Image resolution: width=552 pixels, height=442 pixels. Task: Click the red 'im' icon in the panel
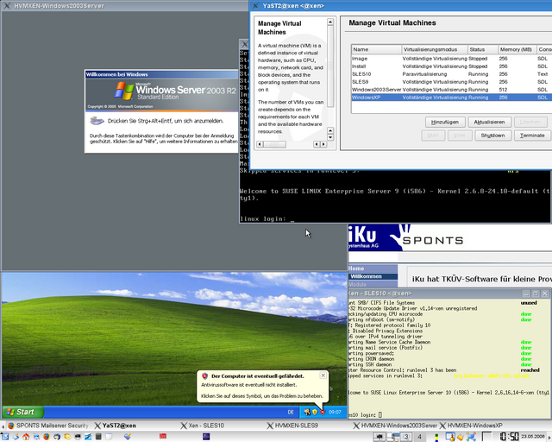pyautogui.click(x=163, y=436)
